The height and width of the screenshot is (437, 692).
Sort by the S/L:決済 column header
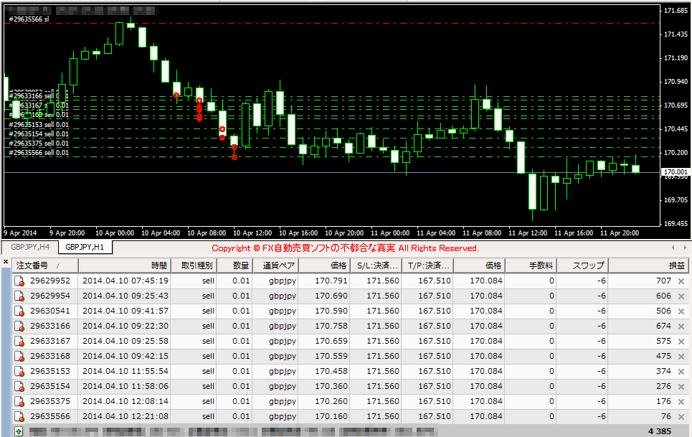click(376, 266)
